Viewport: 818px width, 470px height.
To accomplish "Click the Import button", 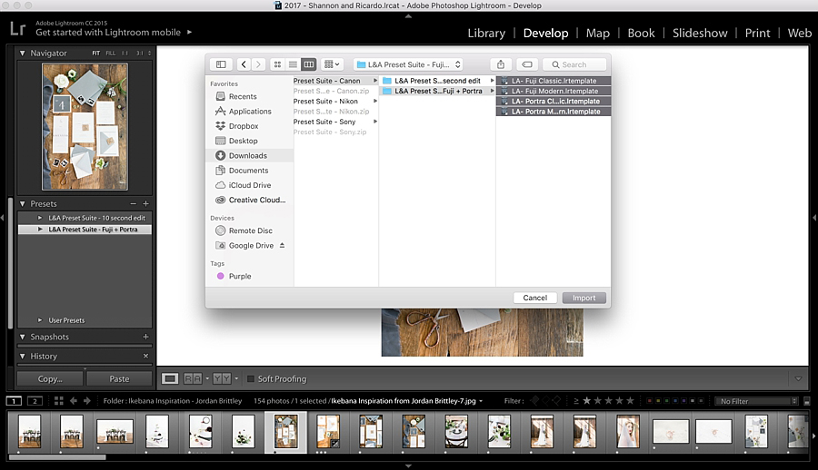I will pos(584,298).
